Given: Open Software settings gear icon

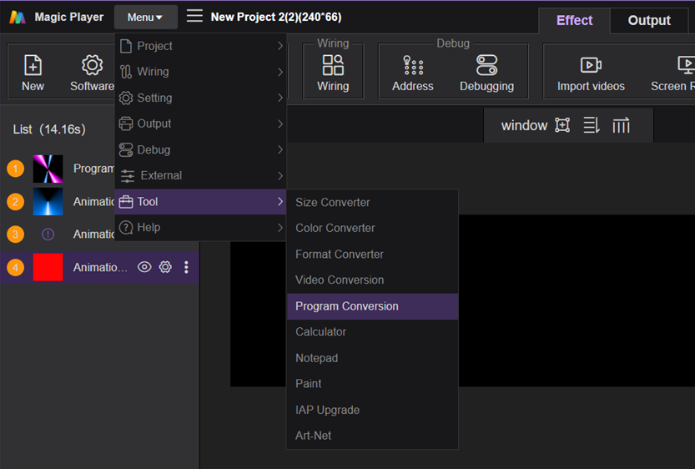Looking at the screenshot, I should pos(92,66).
